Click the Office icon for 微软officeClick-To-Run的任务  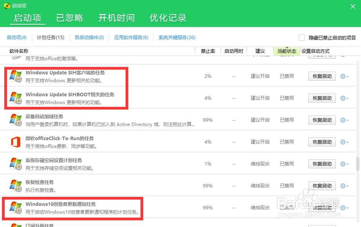click(16, 142)
